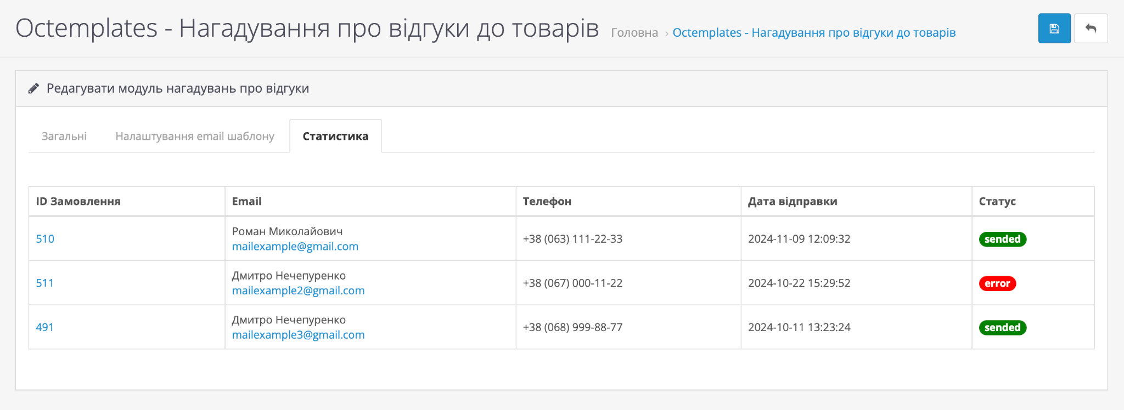Click the Дата відправки column header
The image size is (1124, 410).
click(793, 201)
